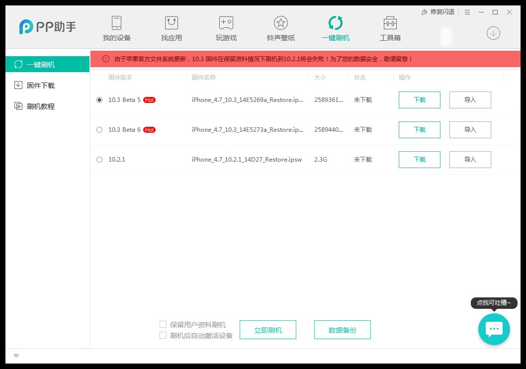Enable the 保留用户资料刷机 checkbox

click(x=163, y=324)
